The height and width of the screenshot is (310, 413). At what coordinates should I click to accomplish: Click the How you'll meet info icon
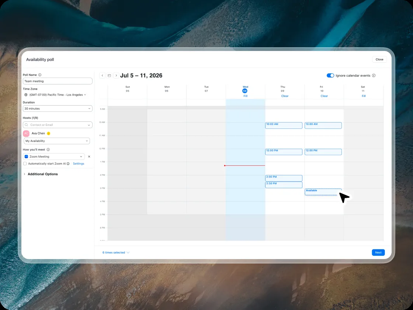pos(48,149)
